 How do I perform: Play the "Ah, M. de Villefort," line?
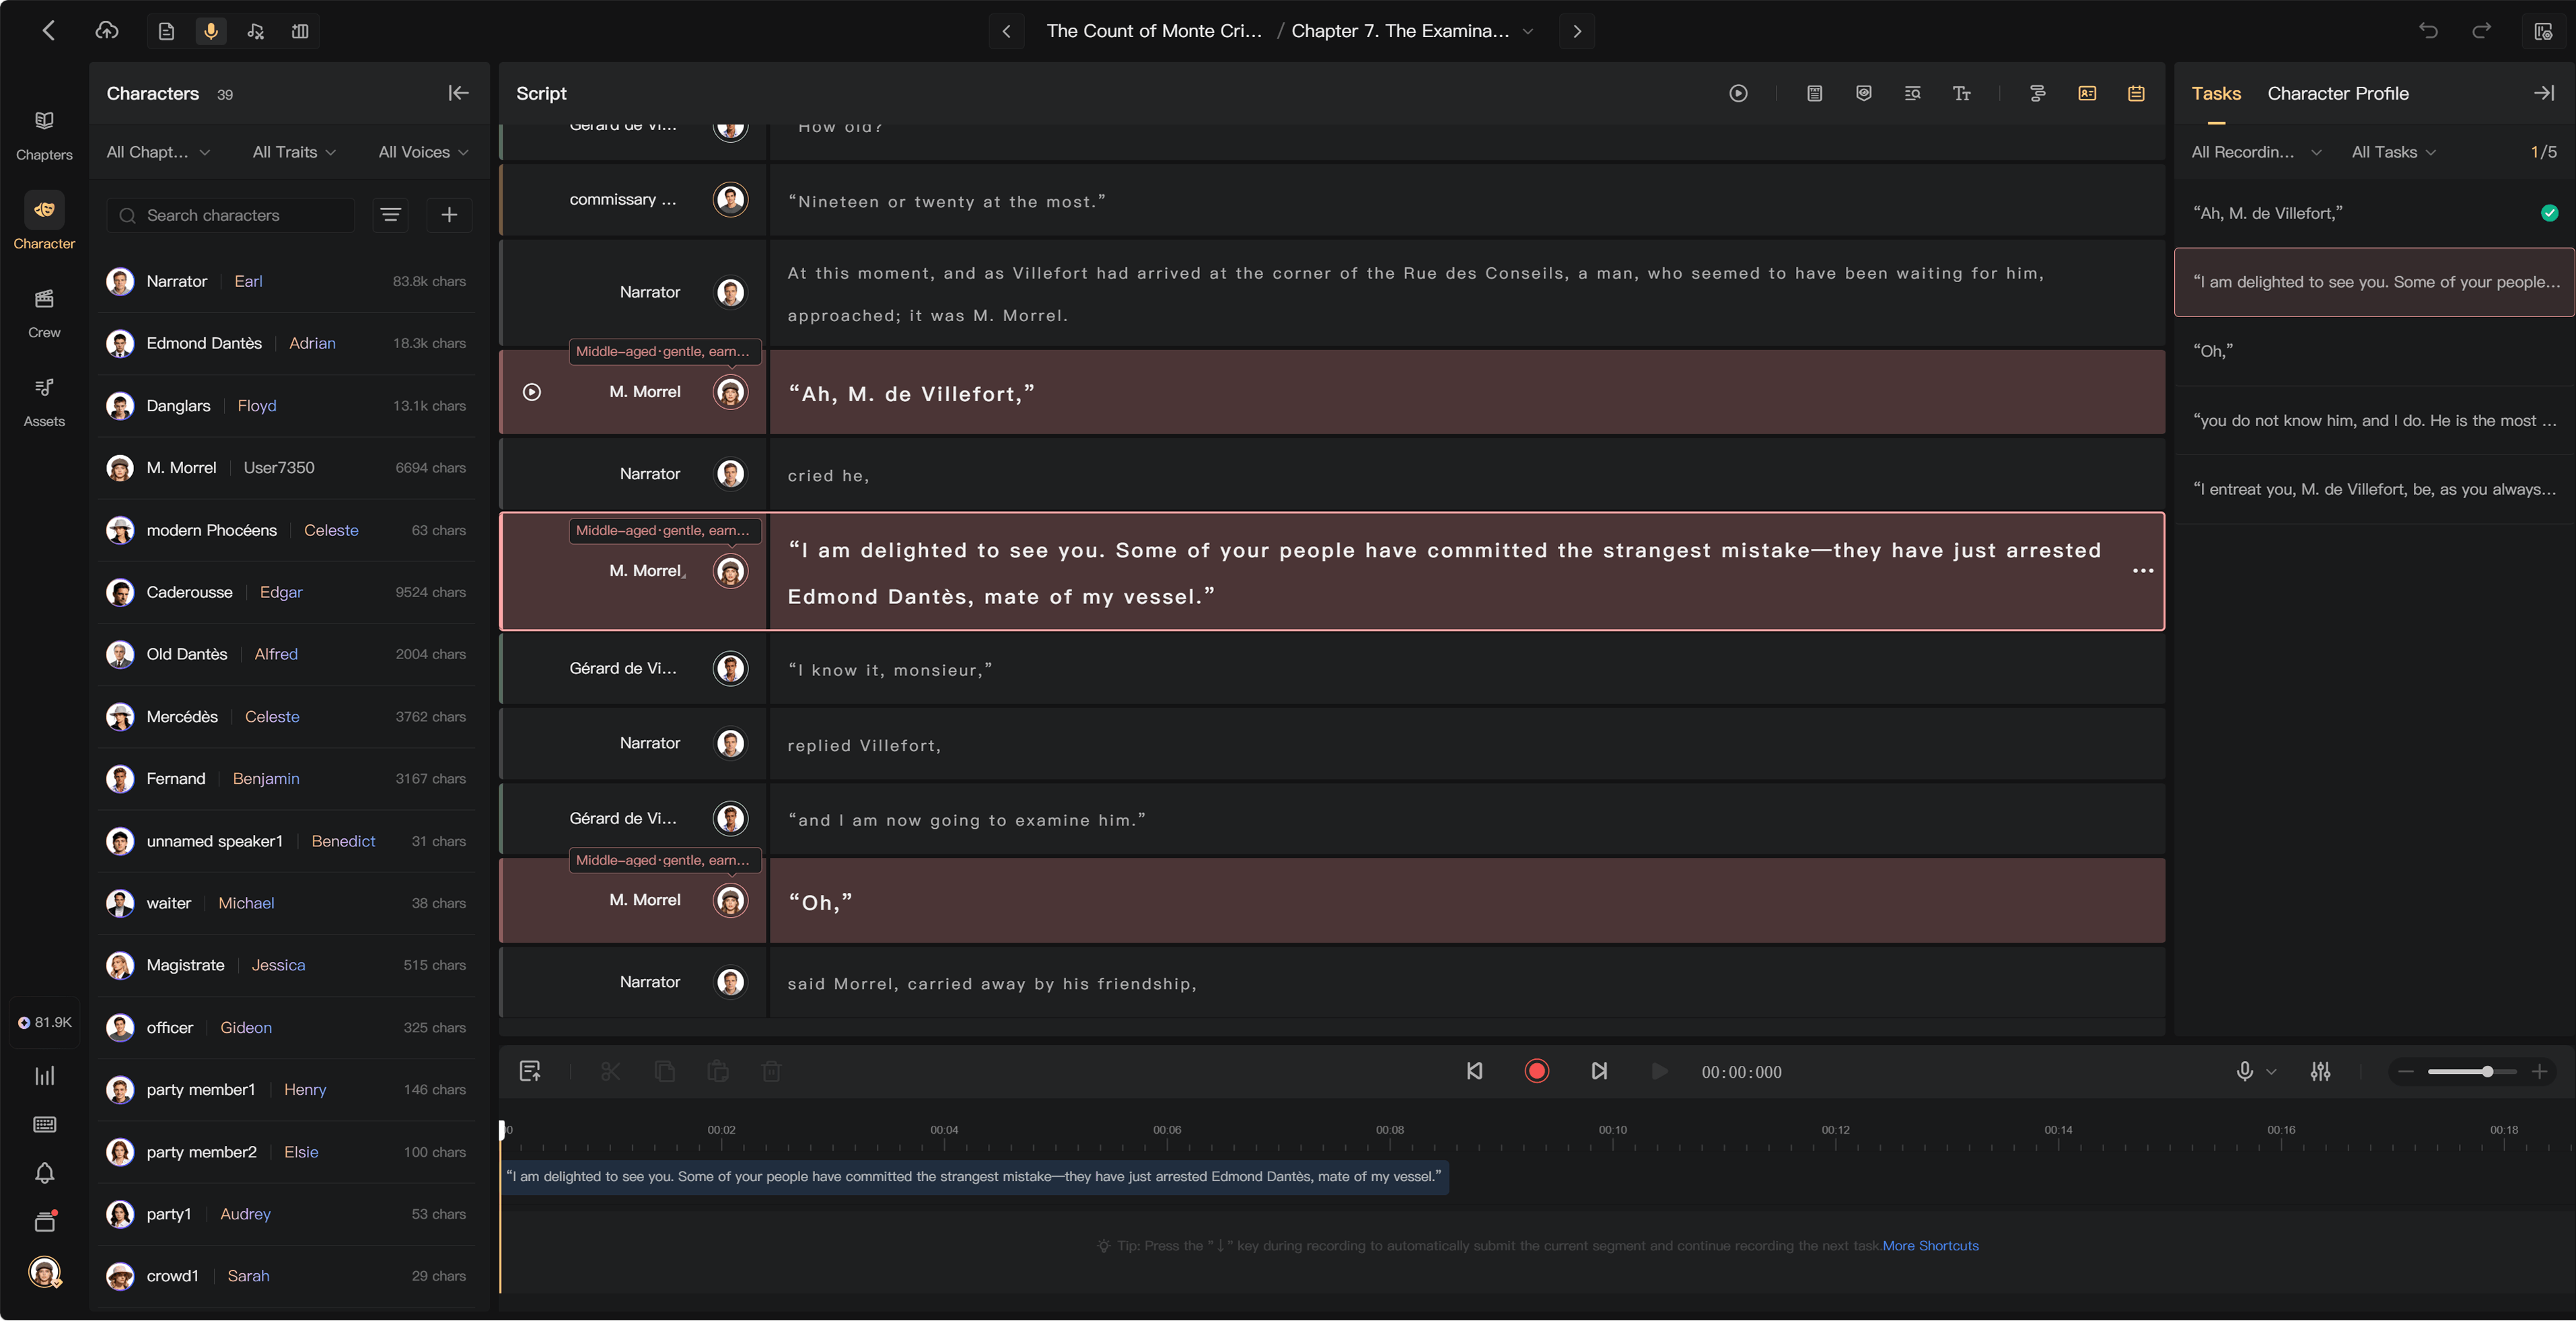click(x=532, y=393)
